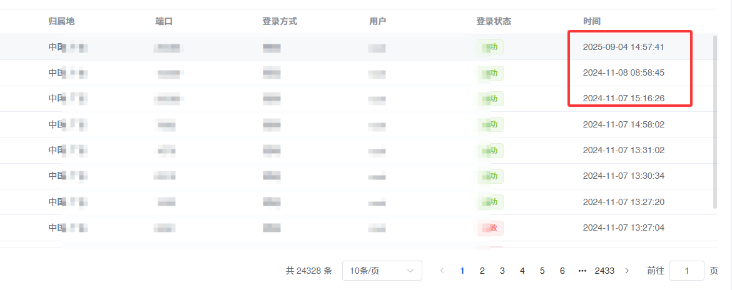Click the vertical table scrollbar
The image size is (732, 290).
pos(715,121)
